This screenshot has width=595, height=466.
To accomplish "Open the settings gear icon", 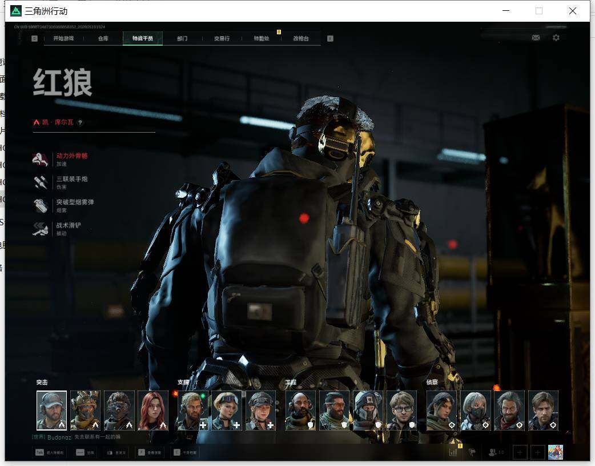I will (x=556, y=38).
